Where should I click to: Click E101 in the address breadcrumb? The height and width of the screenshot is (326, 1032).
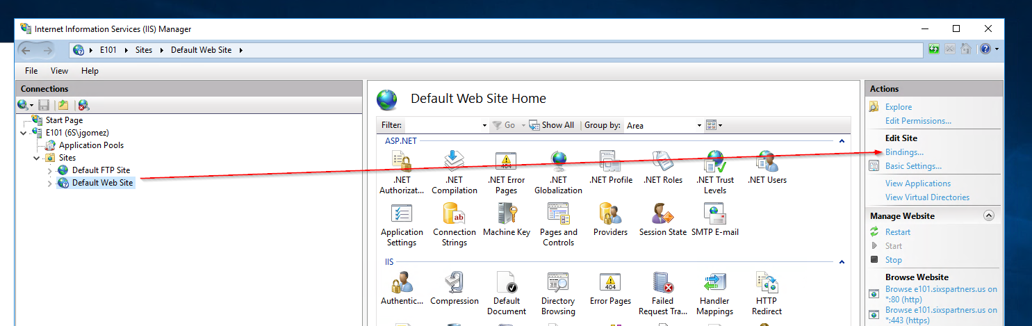click(x=108, y=50)
